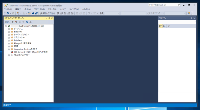This screenshot has width=200, height=110.
Task: Click the クイック起動 search field
Action: pos(163,5)
